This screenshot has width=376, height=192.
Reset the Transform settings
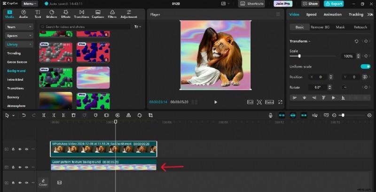point(356,41)
